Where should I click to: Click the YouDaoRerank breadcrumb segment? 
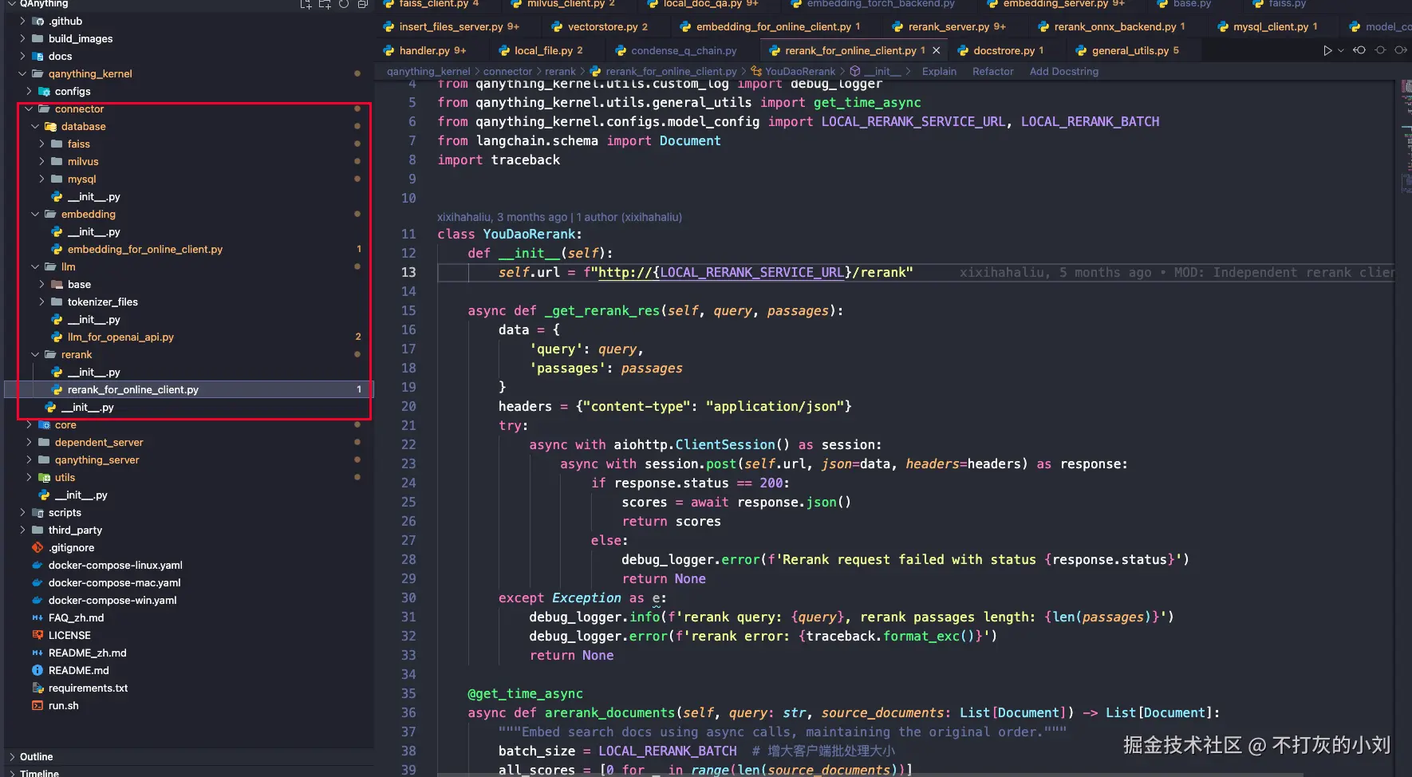pos(800,72)
